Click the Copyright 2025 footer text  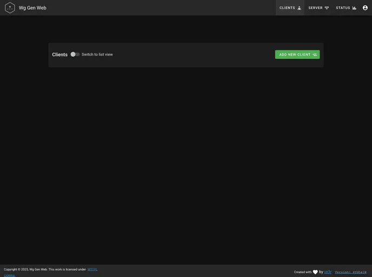44,269
